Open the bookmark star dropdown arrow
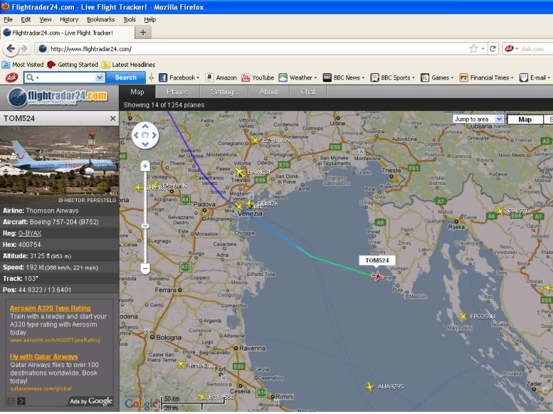This screenshot has width=553, height=414. coord(483,48)
